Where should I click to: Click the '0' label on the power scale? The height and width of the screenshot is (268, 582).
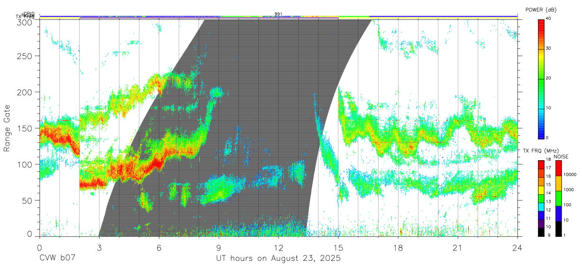pos(547,138)
